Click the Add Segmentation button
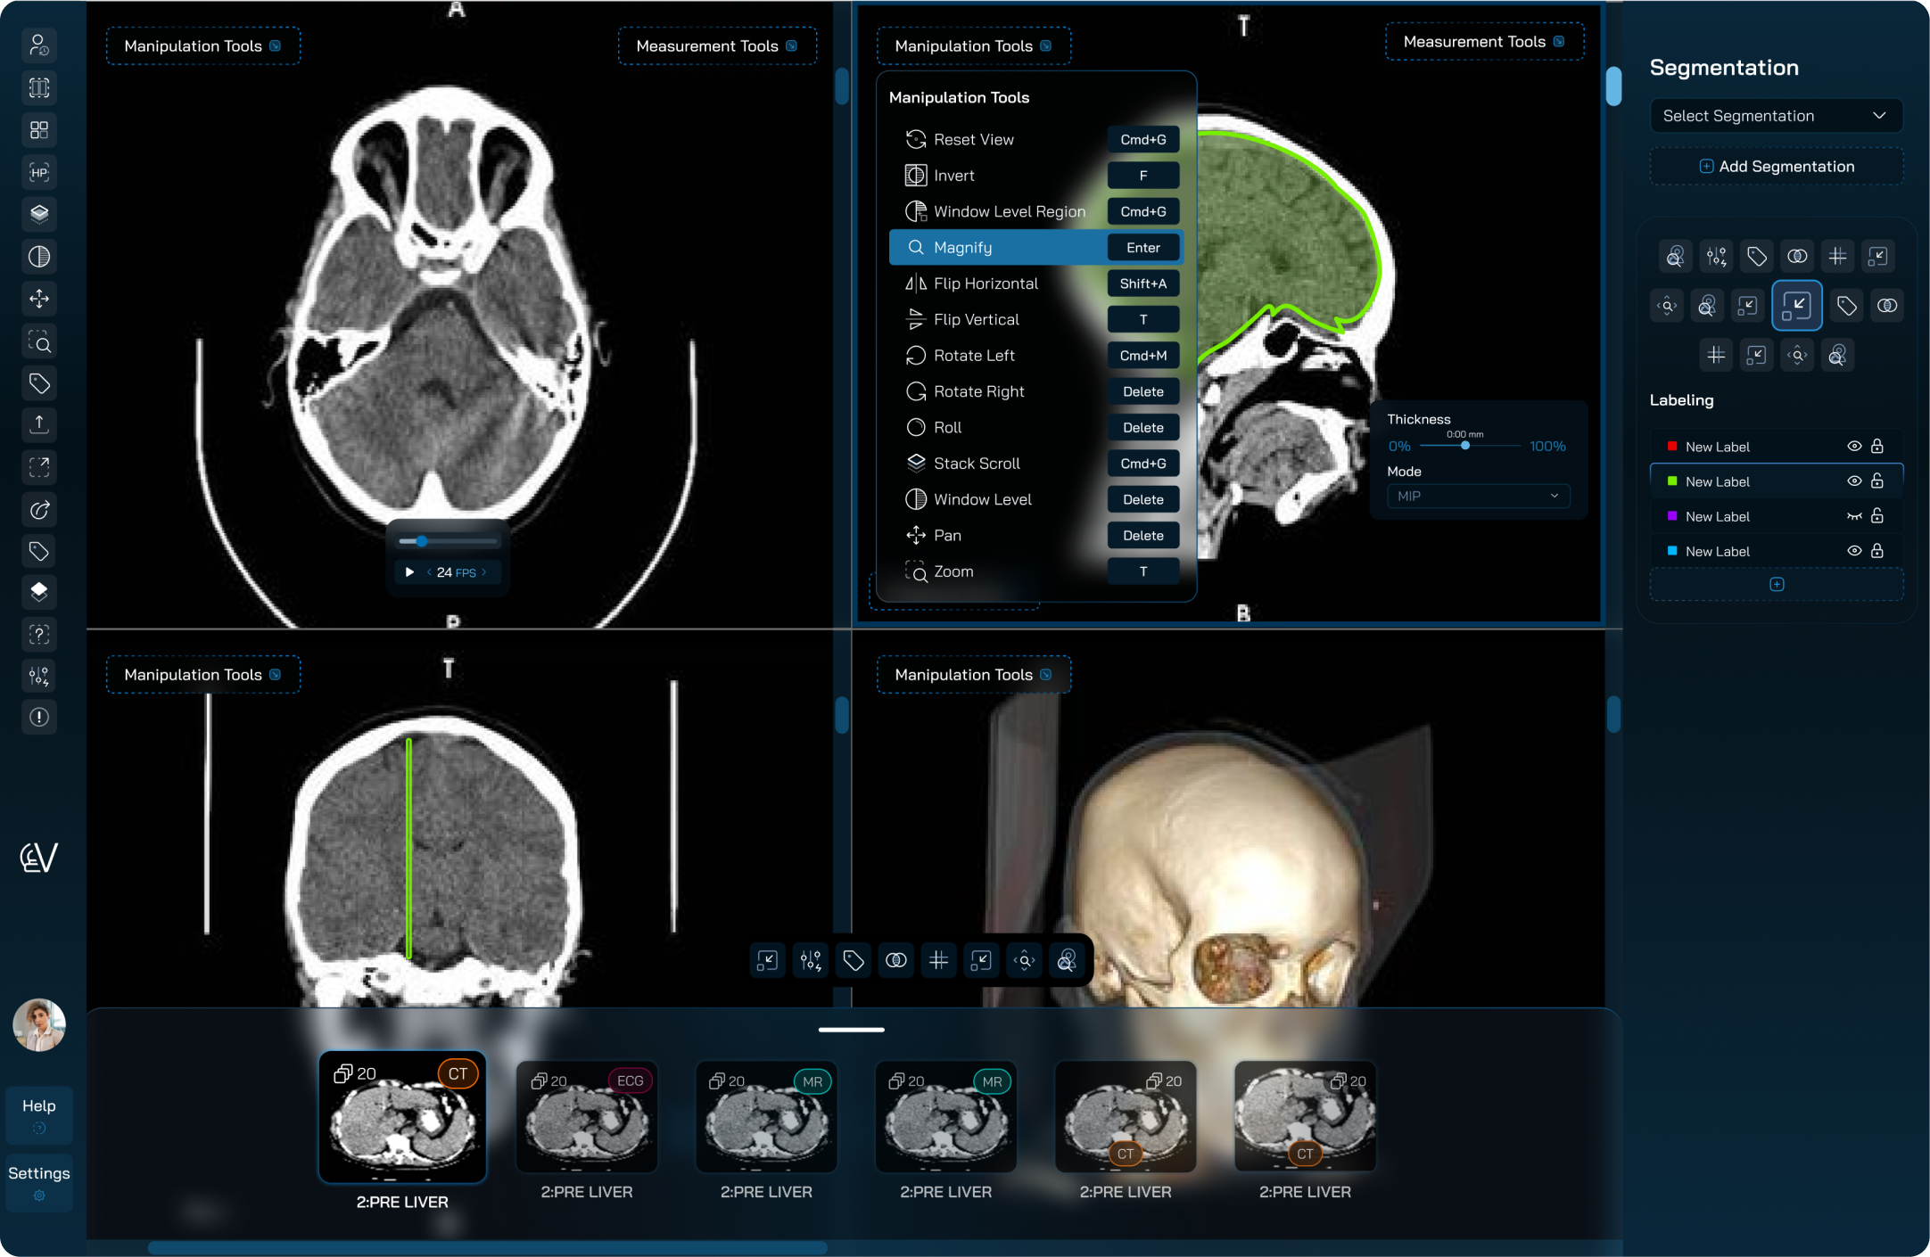 pyautogui.click(x=1776, y=167)
